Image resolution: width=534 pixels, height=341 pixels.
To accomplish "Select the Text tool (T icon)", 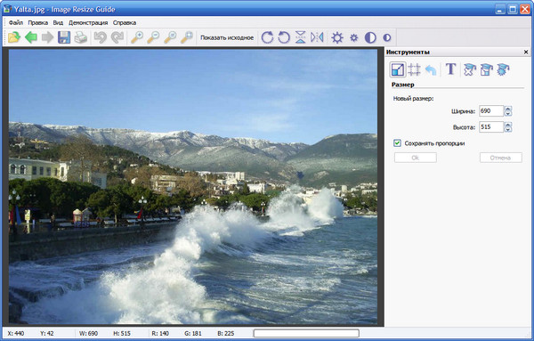I will pyautogui.click(x=450, y=69).
